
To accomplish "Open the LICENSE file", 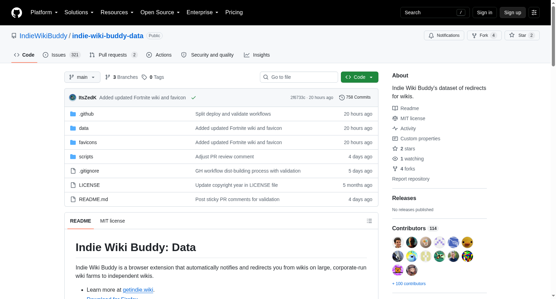I will (x=89, y=185).
